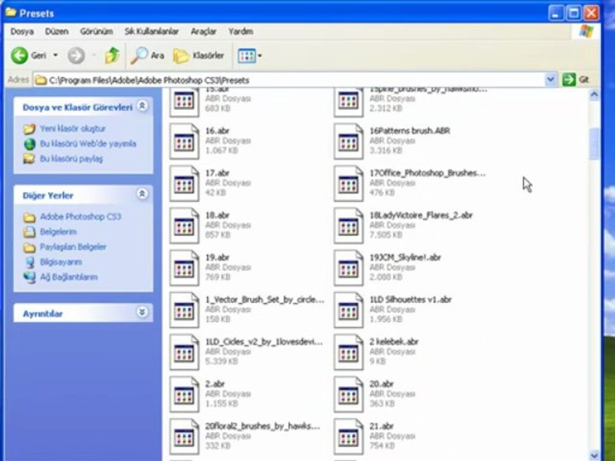The image size is (615, 461).
Task: Open the Görünüm menu
Action: (x=97, y=31)
